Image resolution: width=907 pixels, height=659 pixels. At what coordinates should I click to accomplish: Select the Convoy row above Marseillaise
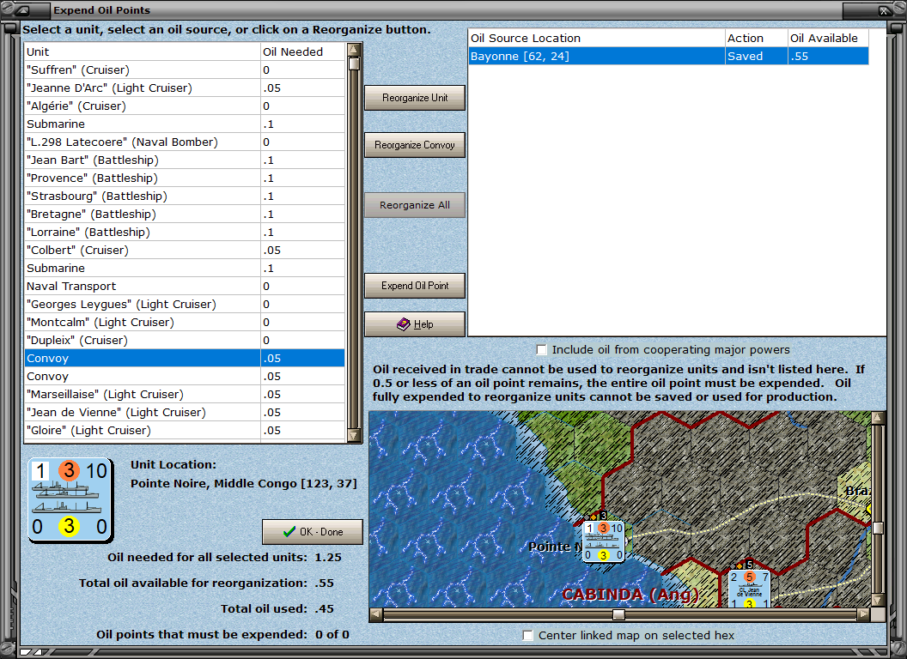click(185, 377)
